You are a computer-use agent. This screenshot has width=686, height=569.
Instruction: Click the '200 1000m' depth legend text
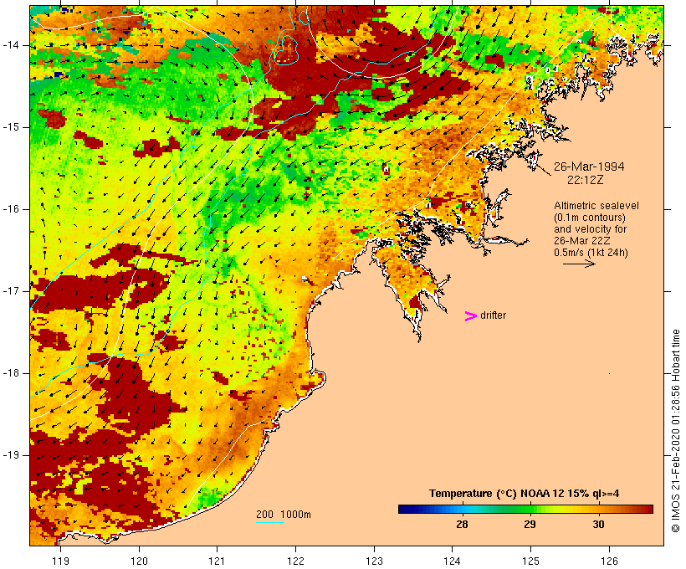click(x=284, y=515)
